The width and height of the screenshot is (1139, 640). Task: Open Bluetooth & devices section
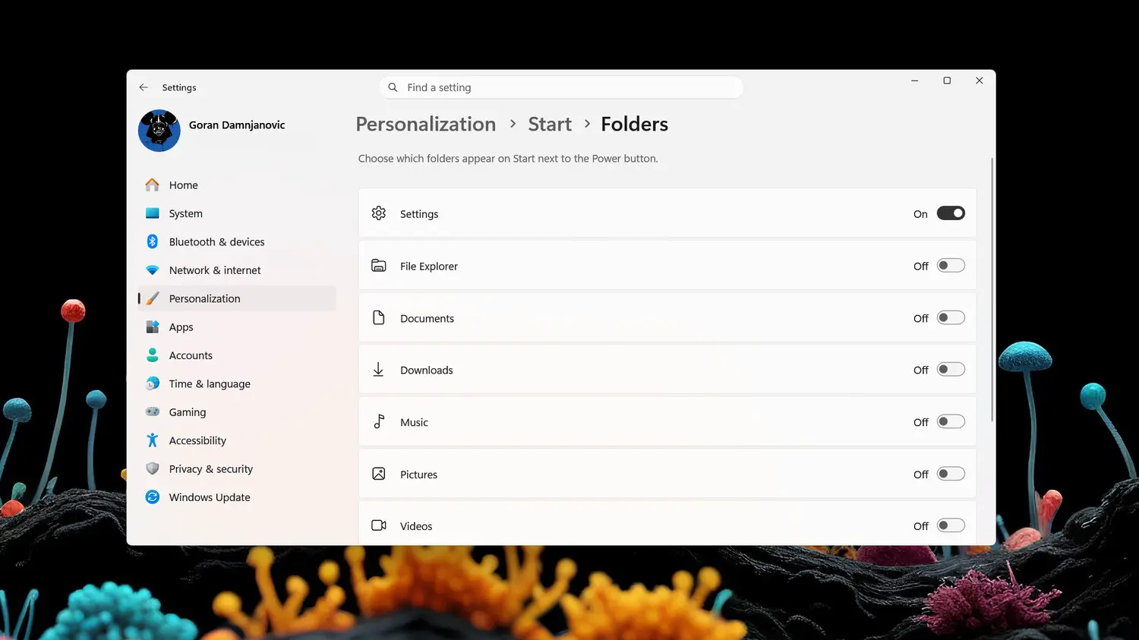pos(237,241)
